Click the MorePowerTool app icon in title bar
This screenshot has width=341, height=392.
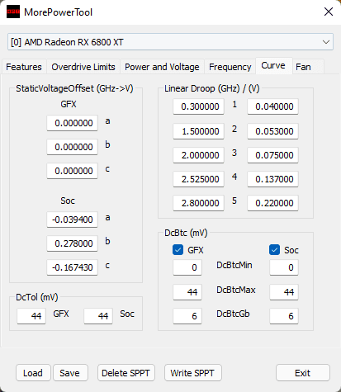coord(13,12)
